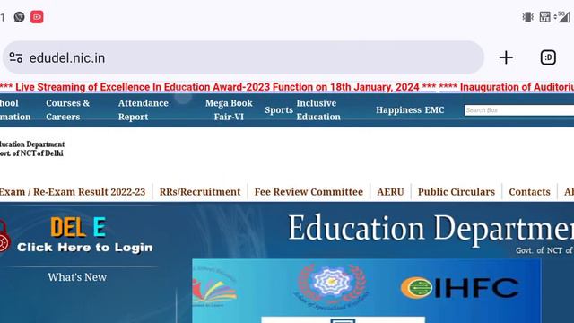Open Exam / Re-Exam Result 2022-23 link
Viewport: 574px width, 323px height.
tap(73, 191)
